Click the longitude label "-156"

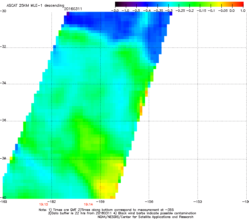pyautogui.click(x=149, y=202)
